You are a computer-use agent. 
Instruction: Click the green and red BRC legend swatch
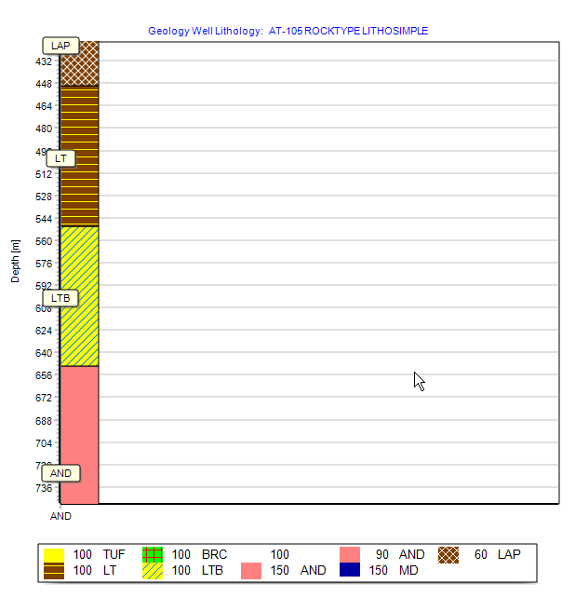point(153,554)
